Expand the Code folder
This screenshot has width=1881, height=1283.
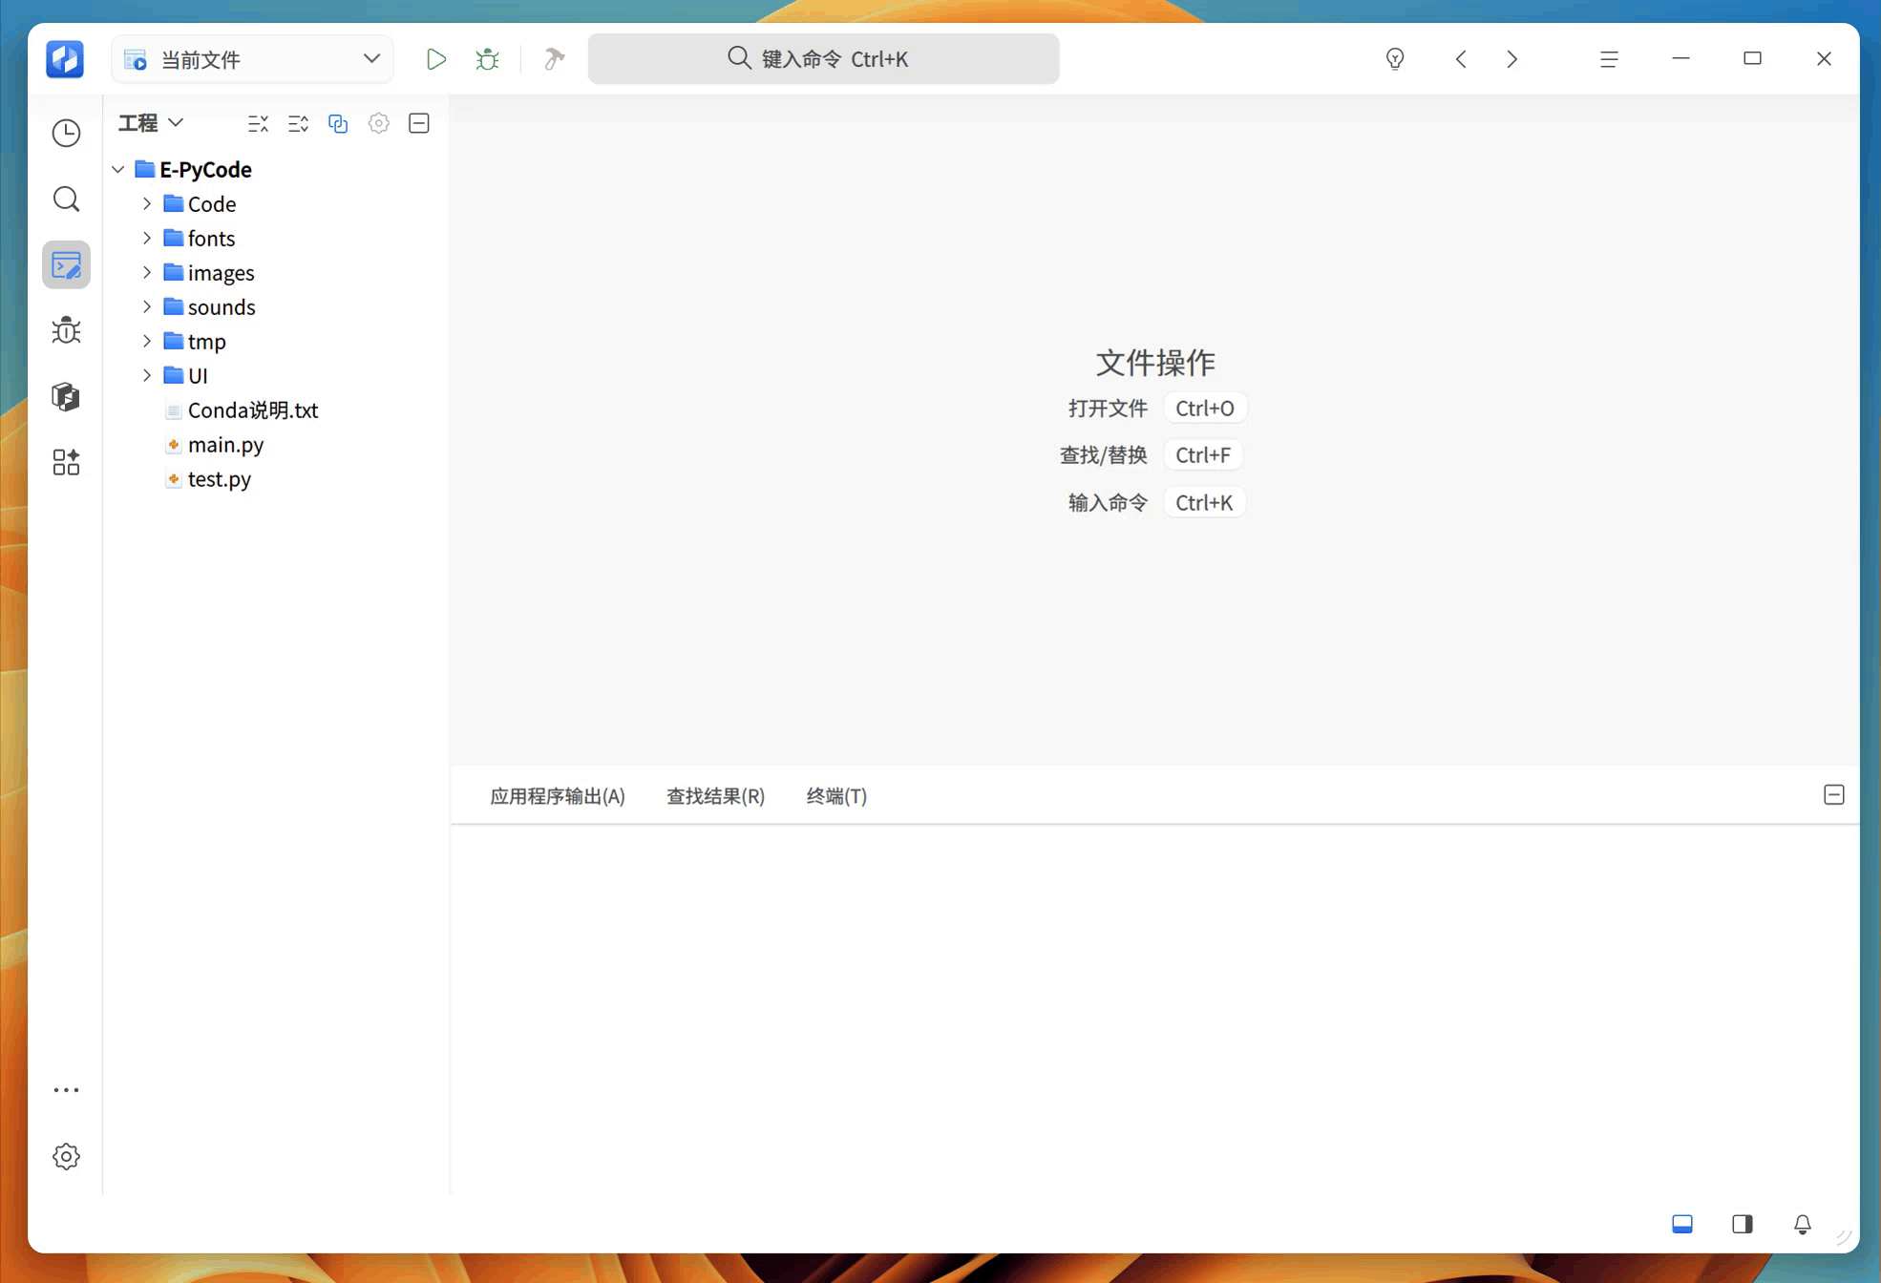pos(147,203)
